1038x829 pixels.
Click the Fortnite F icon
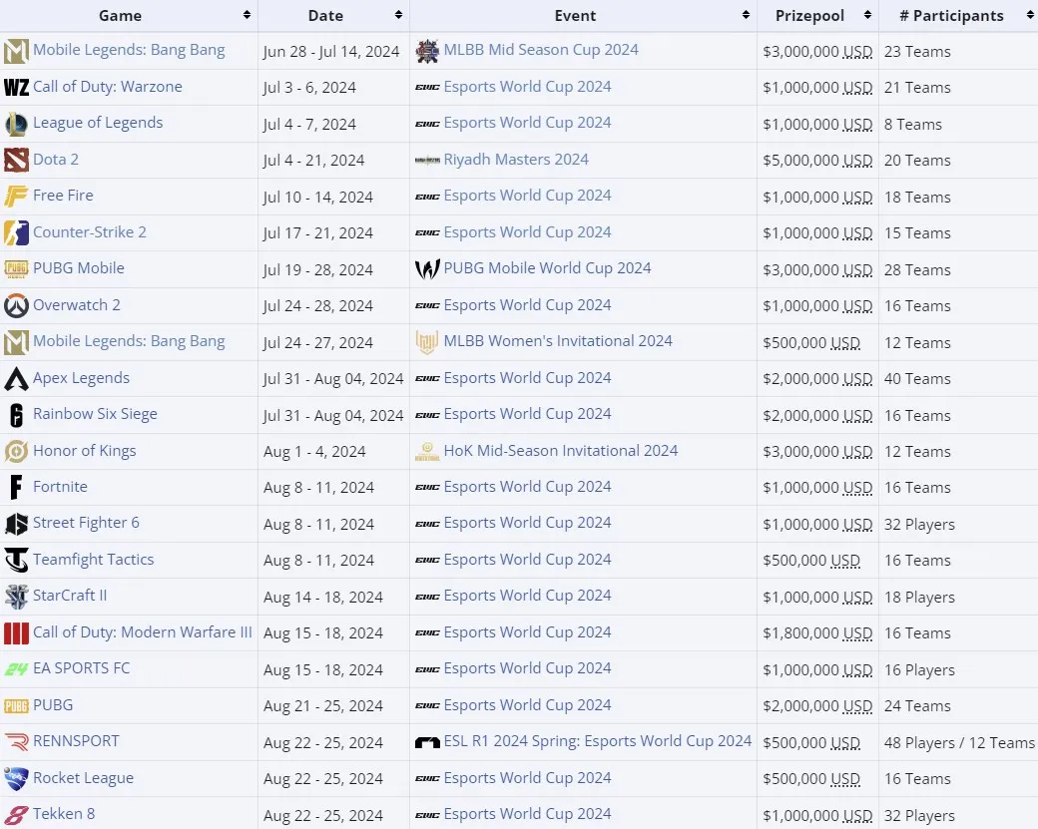pos(16,488)
